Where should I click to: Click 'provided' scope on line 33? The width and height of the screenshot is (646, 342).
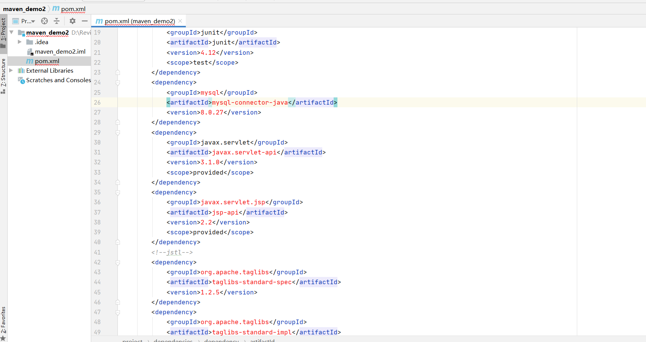coord(208,172)
